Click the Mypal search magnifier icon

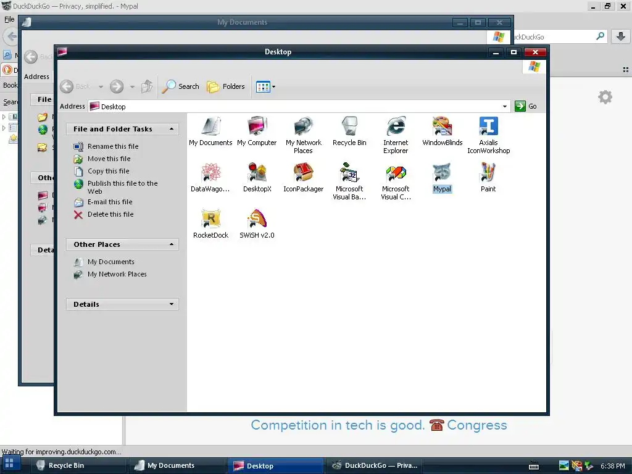[600, 36]
